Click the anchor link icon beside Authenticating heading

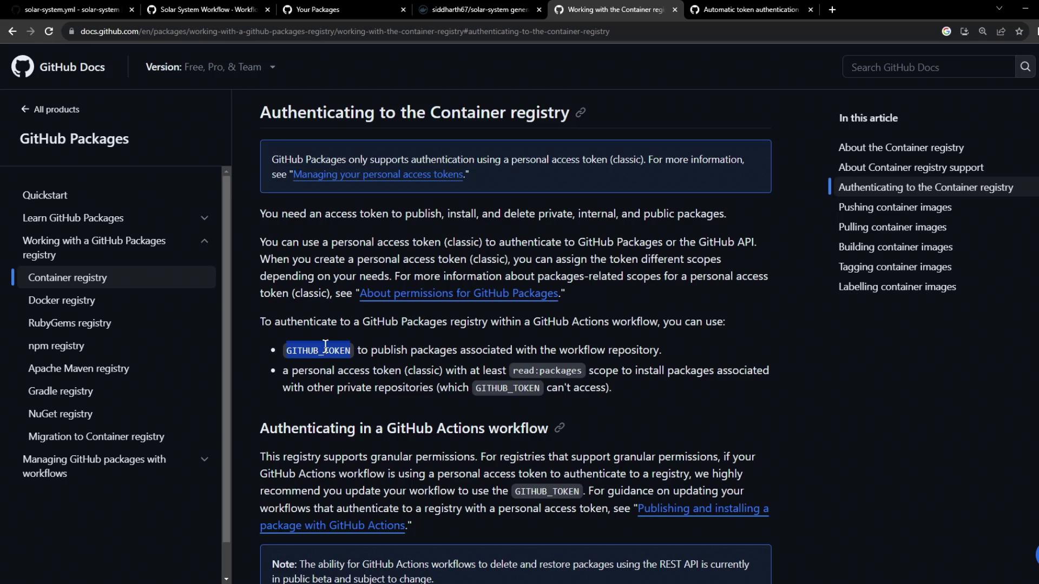[x=581, y=112]
